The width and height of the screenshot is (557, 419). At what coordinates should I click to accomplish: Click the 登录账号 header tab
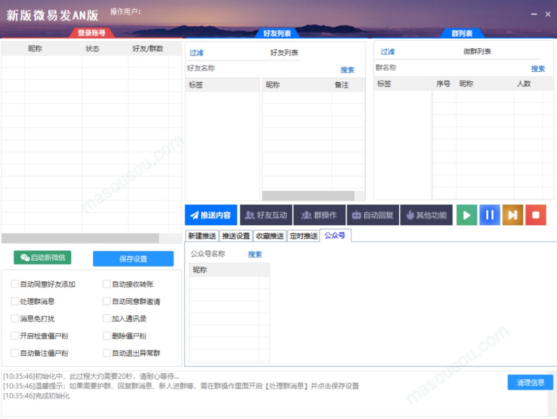click(92, 32)
